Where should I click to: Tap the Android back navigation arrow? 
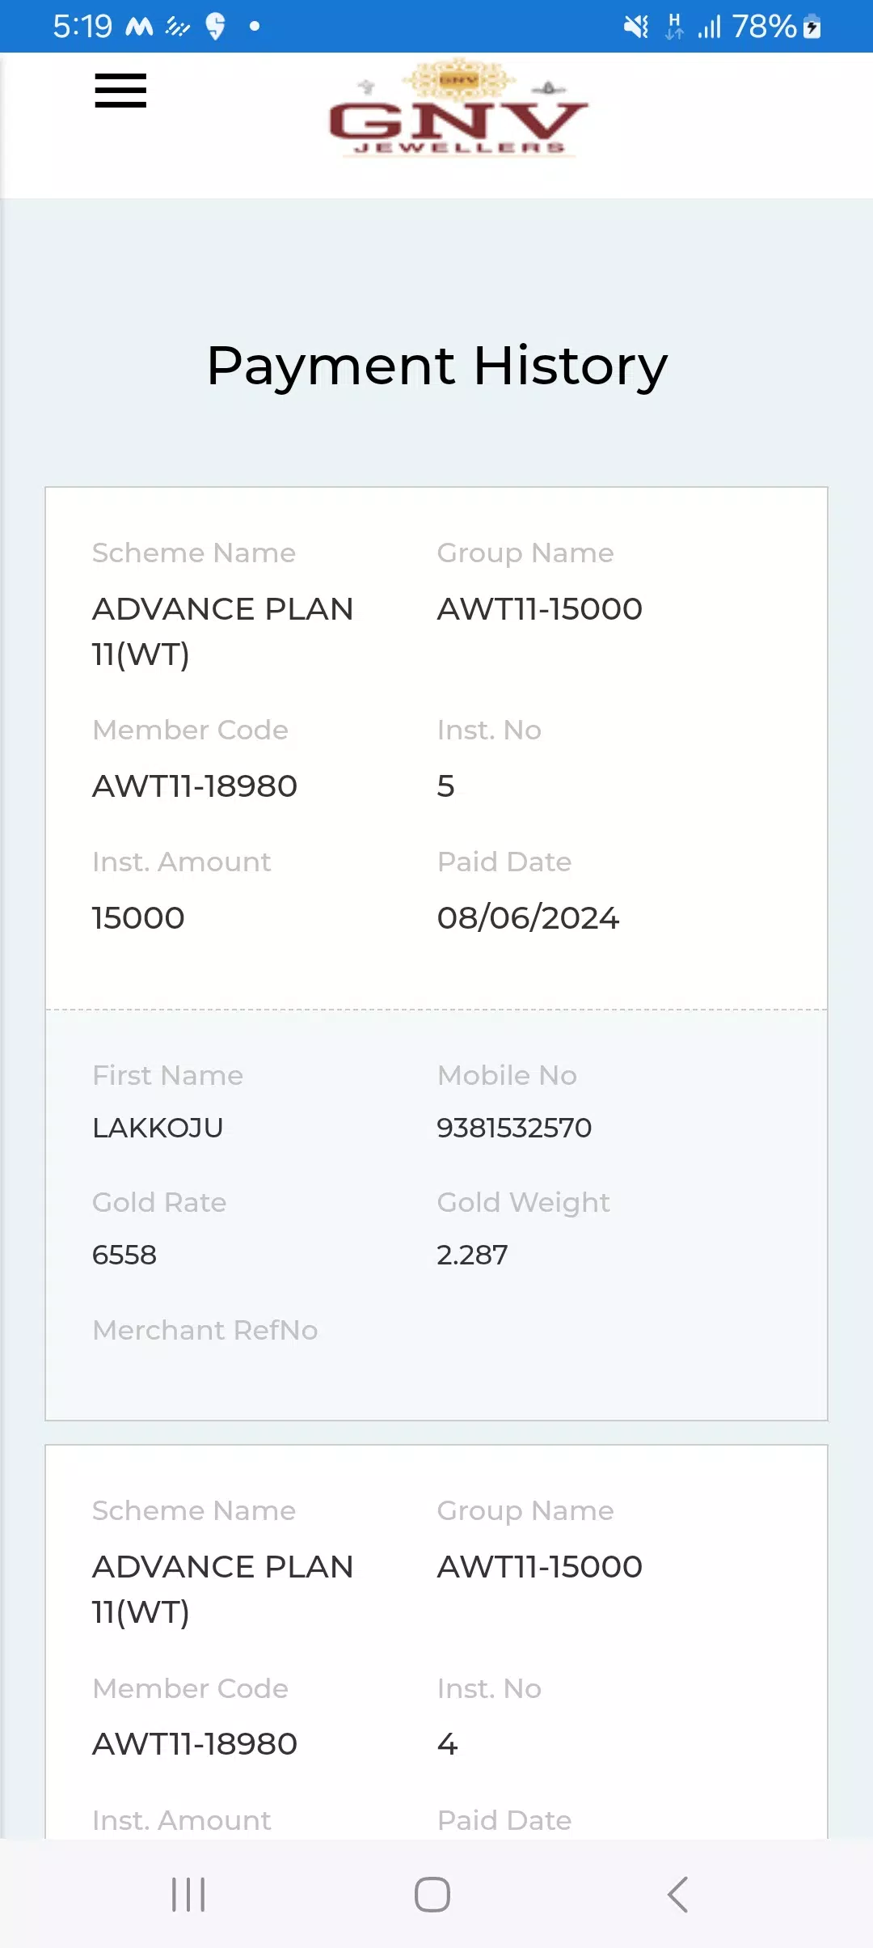tap(677, 1895)
